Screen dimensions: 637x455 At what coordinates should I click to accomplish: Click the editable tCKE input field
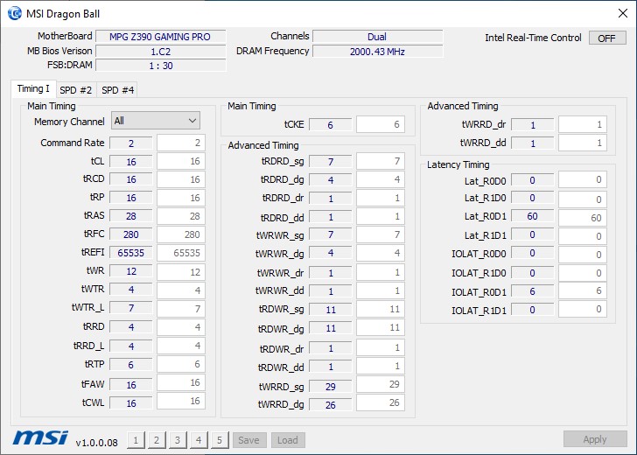[x=381, y=124]
